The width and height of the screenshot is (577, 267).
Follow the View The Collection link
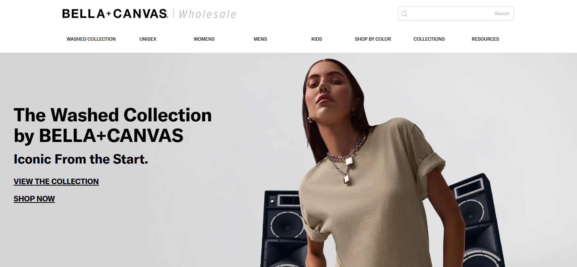tap(56, 182)
